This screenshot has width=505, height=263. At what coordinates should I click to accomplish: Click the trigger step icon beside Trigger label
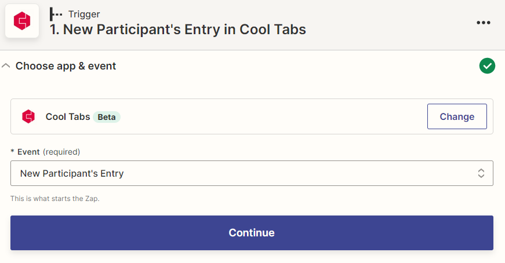56,14
